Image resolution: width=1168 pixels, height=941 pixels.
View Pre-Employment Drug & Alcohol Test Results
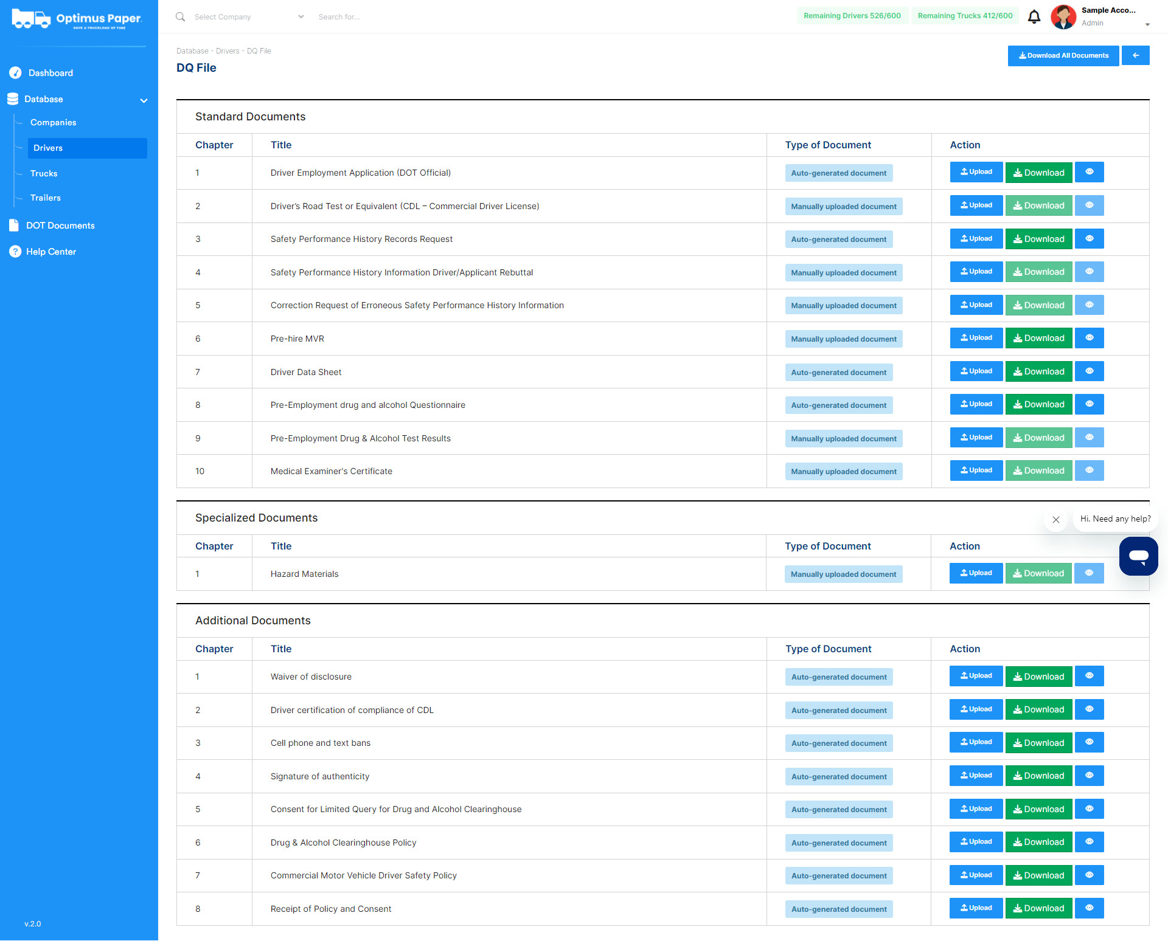pyautogui.click(x=1089, y=438)
